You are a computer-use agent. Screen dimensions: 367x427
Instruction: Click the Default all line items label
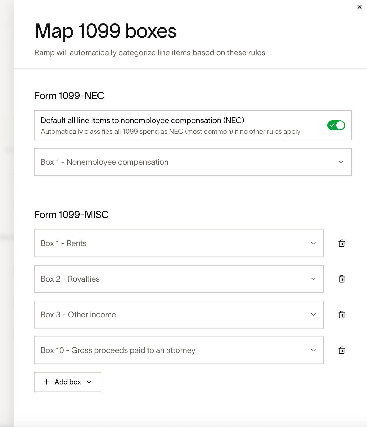pyautogui.click(x=142, y=120)
